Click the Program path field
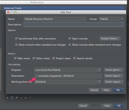129x110 pixels. [x=66, y=70]
